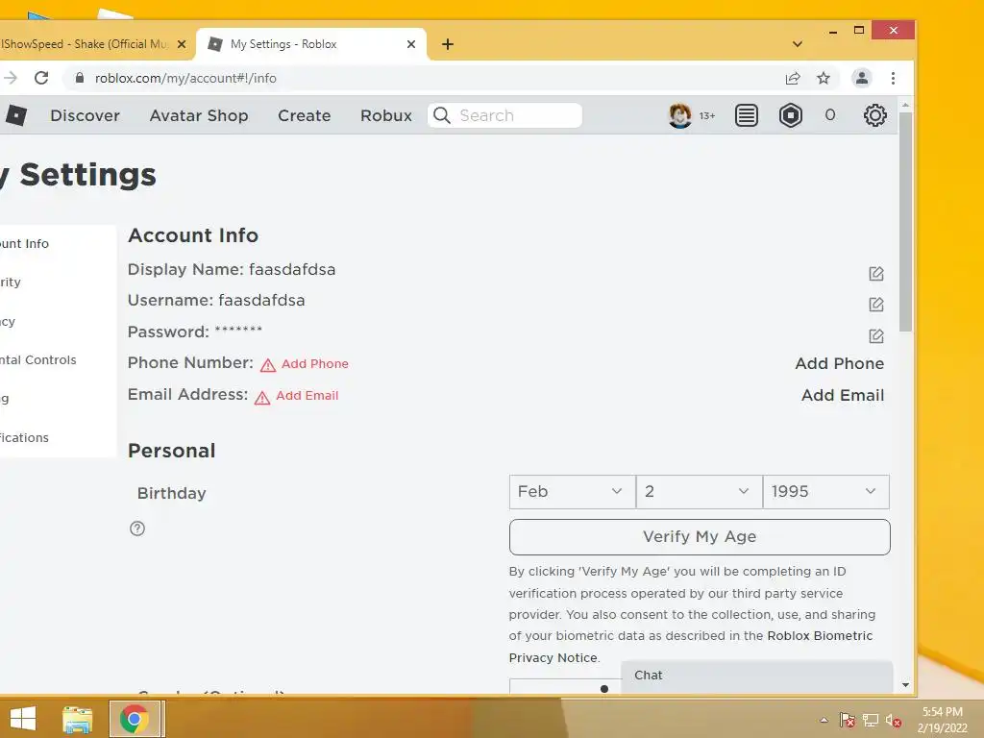Click the search magnifier icon
984x738 pixels.
[x=442, y=115]
